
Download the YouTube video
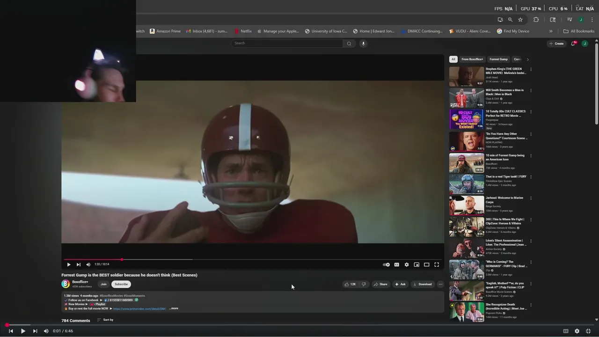point(422,284)
